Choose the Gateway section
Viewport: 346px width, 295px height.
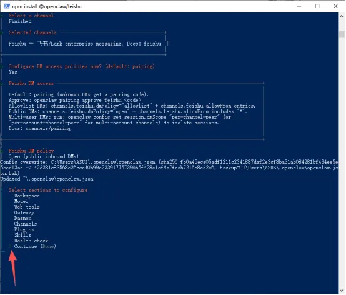24,213
